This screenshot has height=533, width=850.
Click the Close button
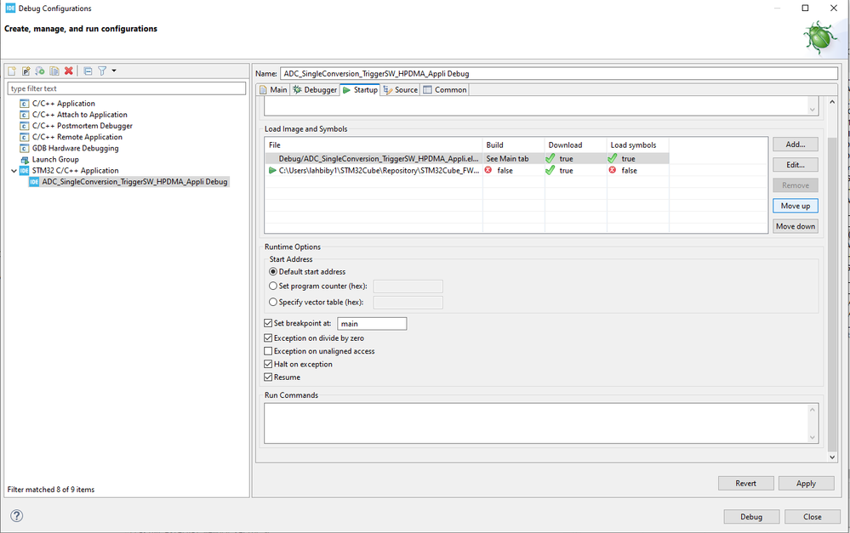pyautogui.click(x=812, y=517)
